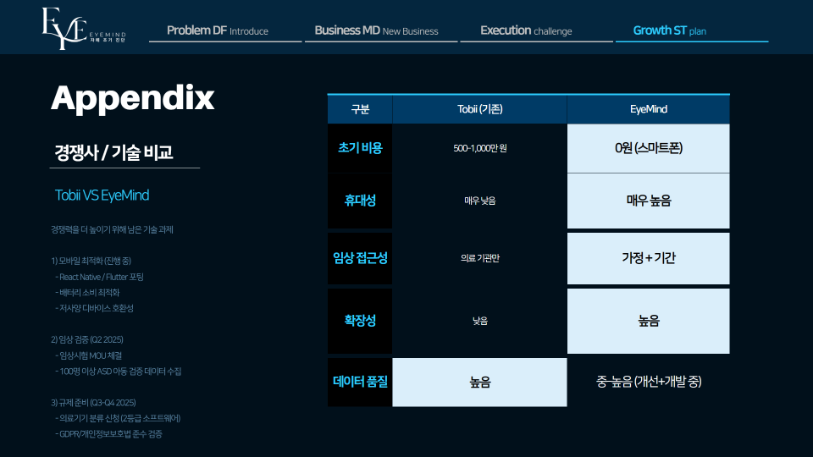The width and height of the screenshot is (813, 457).
Task: Select the Tobii (기존) column header
Action: pyautogui.click(x=479, y=109)
